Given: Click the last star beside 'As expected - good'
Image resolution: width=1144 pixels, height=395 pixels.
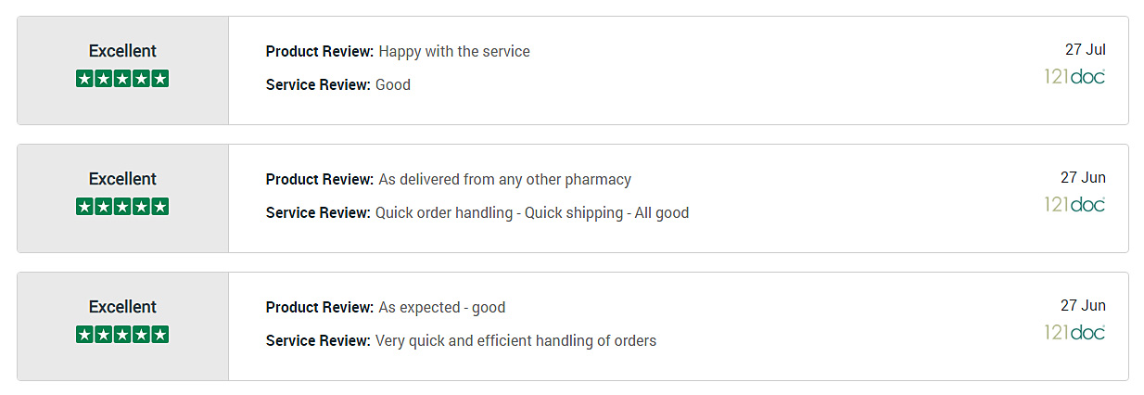Looking at the screenshot, I should pyautogui.click(x=159, y=335).
